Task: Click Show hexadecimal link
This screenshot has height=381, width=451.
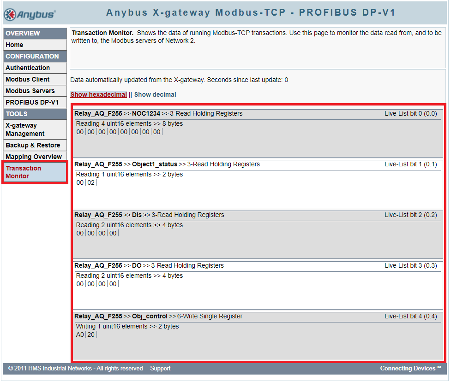Action: 99,94
